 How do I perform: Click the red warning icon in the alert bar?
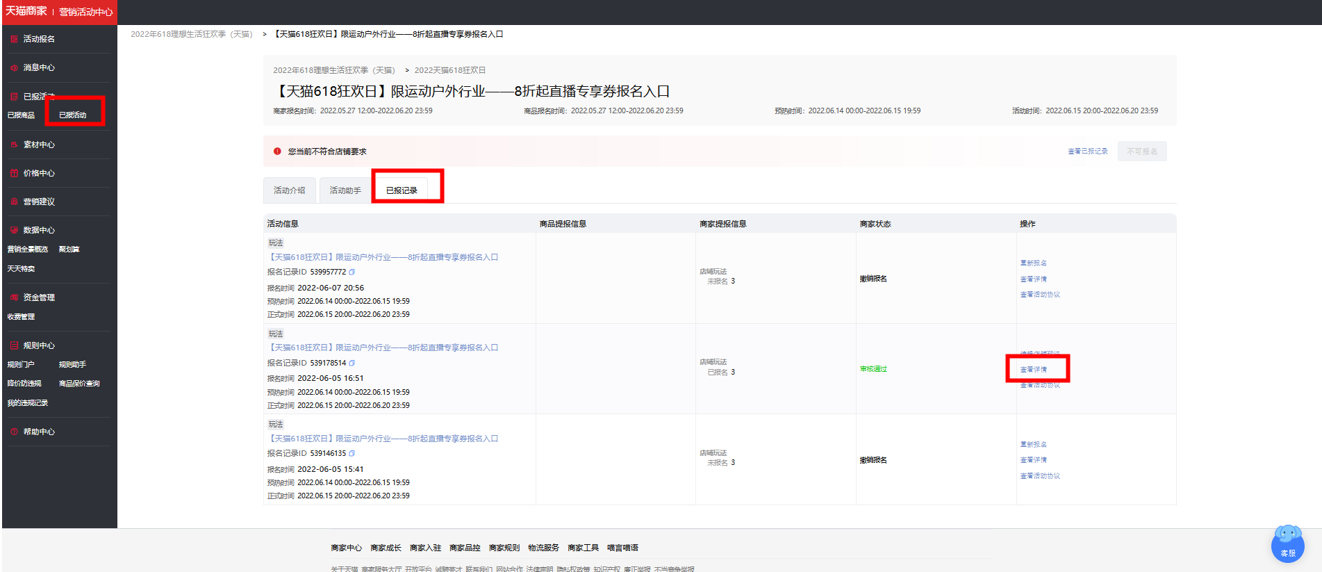click(x=277, y=151)
